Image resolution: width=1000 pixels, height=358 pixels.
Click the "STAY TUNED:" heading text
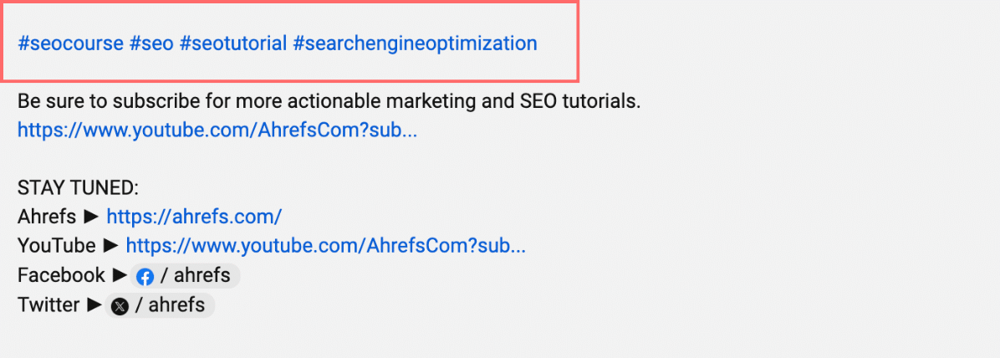tap(78, 188)
